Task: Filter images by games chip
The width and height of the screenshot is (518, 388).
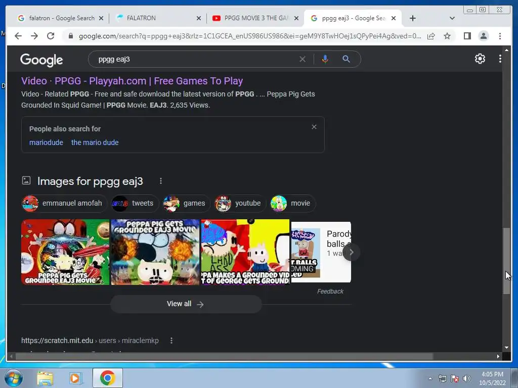Action: (x=186, y=203)
